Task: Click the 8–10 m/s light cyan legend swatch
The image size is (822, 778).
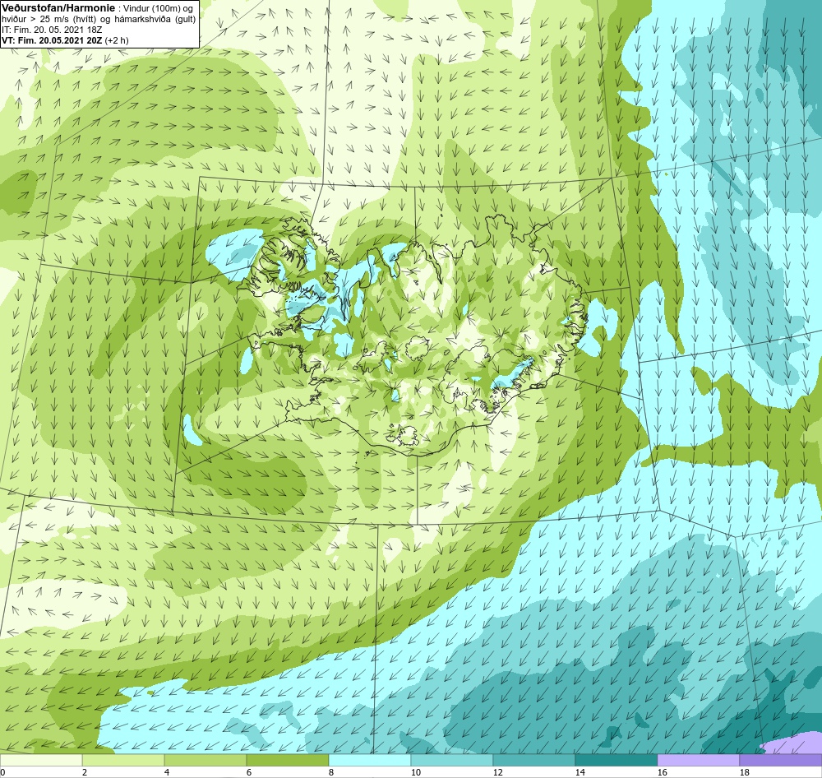Action: (370, 760)
